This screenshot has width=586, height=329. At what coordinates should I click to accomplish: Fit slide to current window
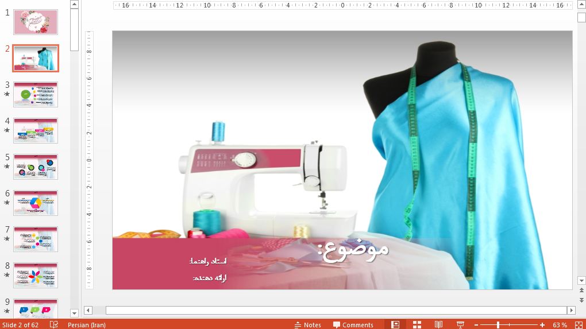[578, 325]
